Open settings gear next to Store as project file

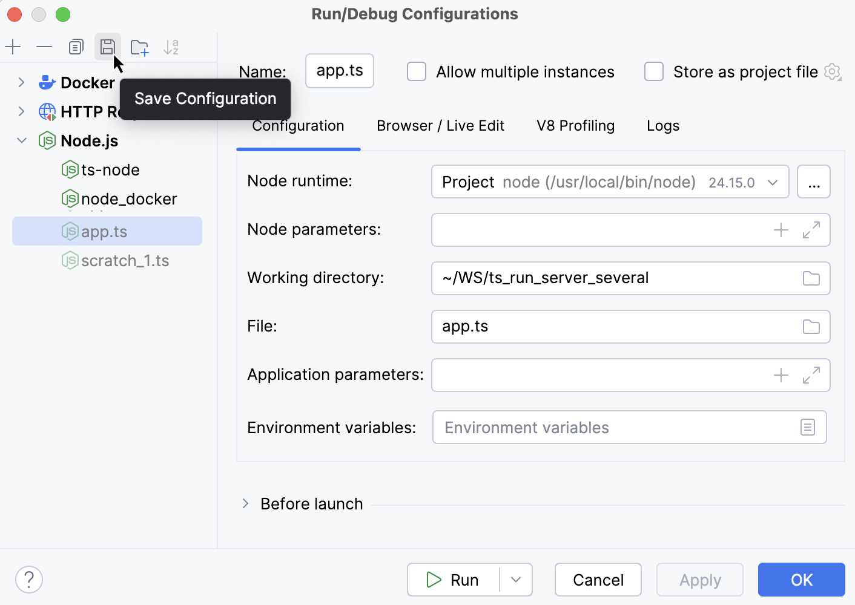point(833,72)
